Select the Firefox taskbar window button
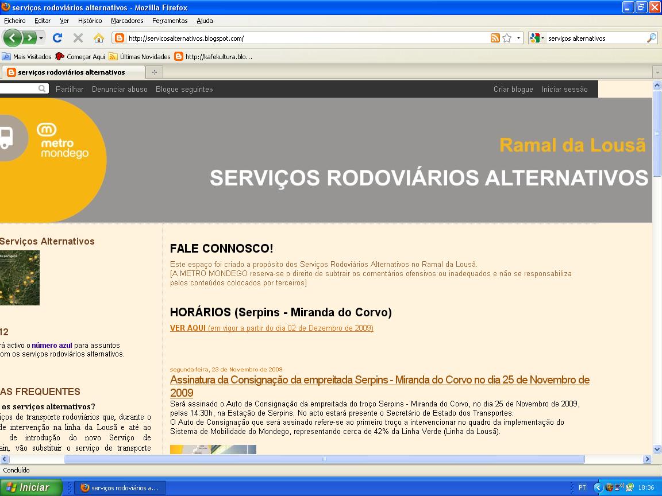 tap(120, 487)
